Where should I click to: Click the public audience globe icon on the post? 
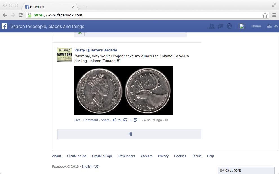pyautogui.click(x=167, y=120)
